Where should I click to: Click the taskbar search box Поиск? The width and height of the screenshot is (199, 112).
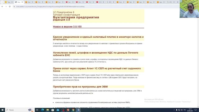(x=20, y=110)
